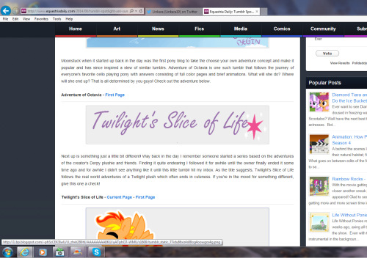This screenshot has height=275, width=367.
Task: Click the clapperboard animation post thumbnail
Action: click(319, 144)
